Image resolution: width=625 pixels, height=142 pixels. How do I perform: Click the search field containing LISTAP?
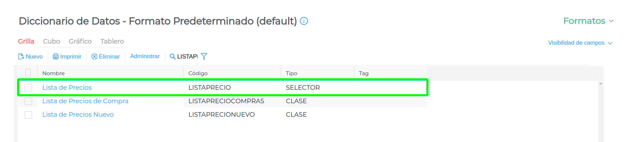pyautogui.click(x=187, y=56)
